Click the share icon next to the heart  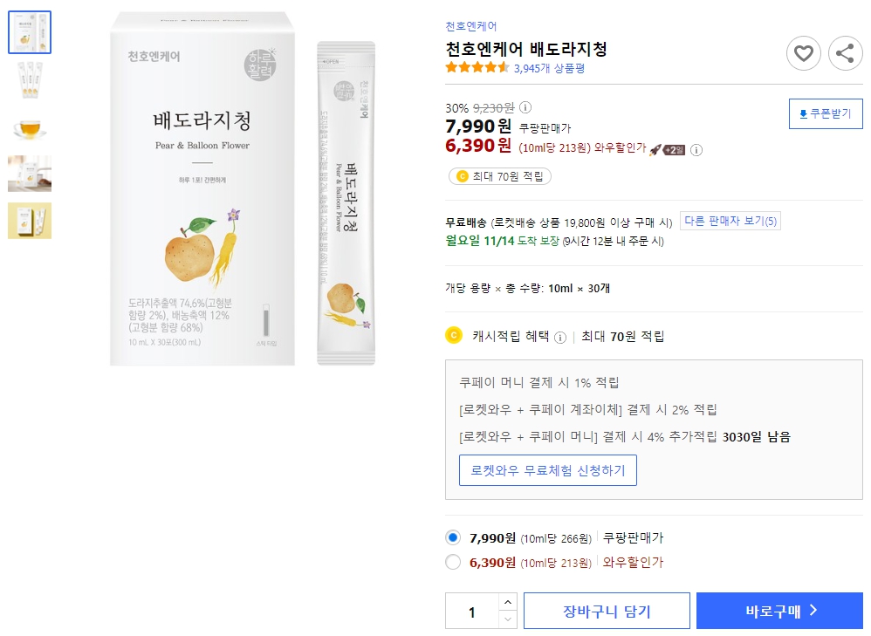pos(844,53)
